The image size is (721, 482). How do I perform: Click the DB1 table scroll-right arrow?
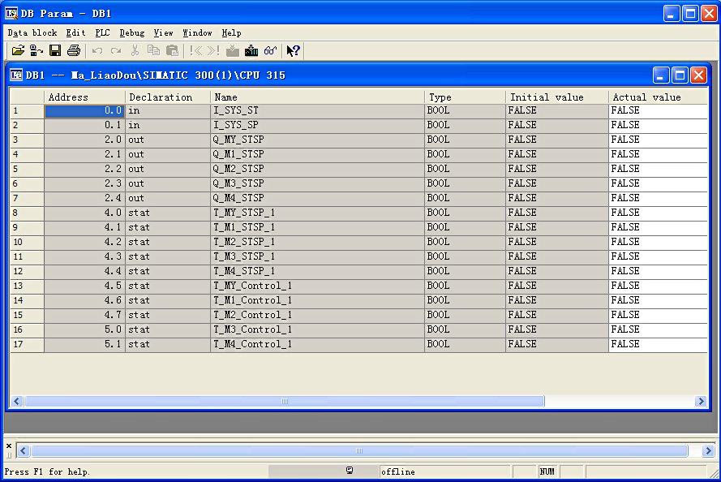point(702,401)
